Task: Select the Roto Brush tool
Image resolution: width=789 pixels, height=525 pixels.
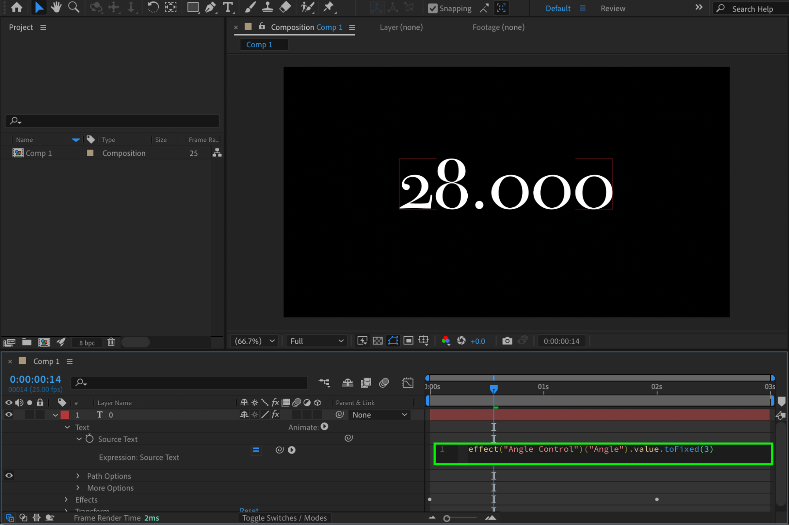Action: pyautogui.click(x=307, y=7)
